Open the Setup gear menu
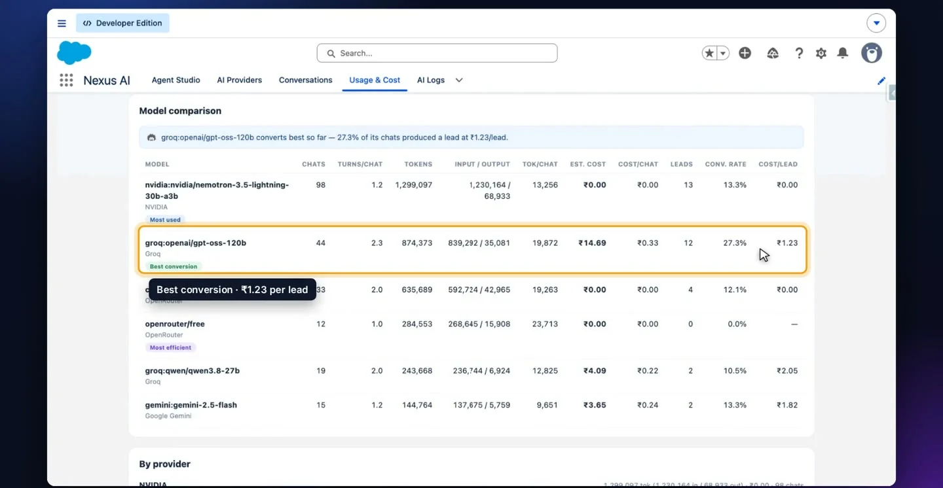This screenshot has height=488, width=943. (x=821, y=53)
